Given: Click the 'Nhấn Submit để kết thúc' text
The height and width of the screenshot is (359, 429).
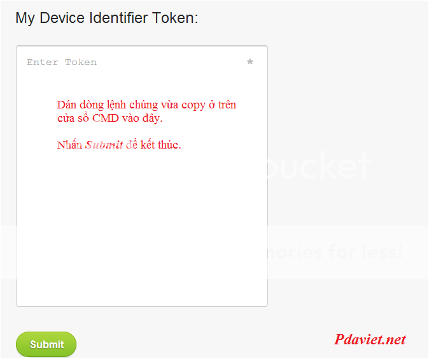Looking at the screenshot, I should click(119, 144).
